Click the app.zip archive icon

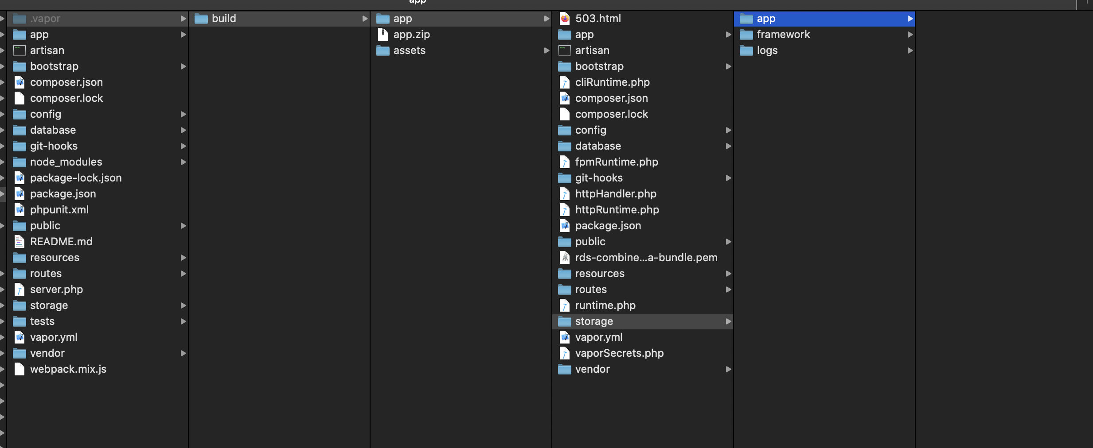pos(383,35)
